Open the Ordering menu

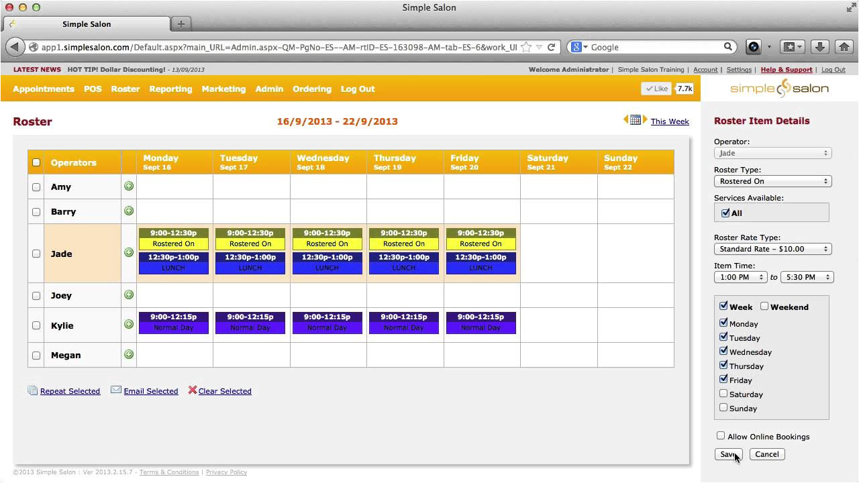312,89
